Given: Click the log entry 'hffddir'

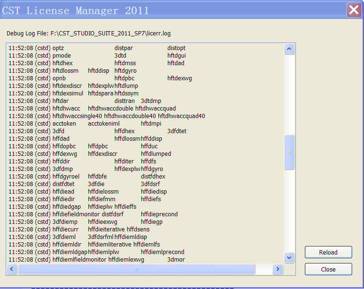Looking at the screenshot, I should coord(61,161).
